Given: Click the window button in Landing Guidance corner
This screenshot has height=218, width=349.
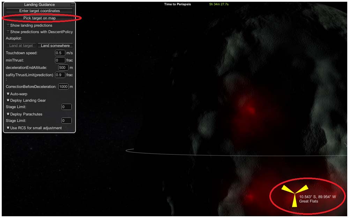Looking at the screenshot, I should click(73, 5).
